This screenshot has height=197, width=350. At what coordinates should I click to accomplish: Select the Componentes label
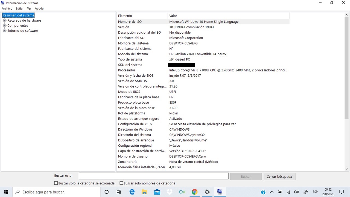18,26
